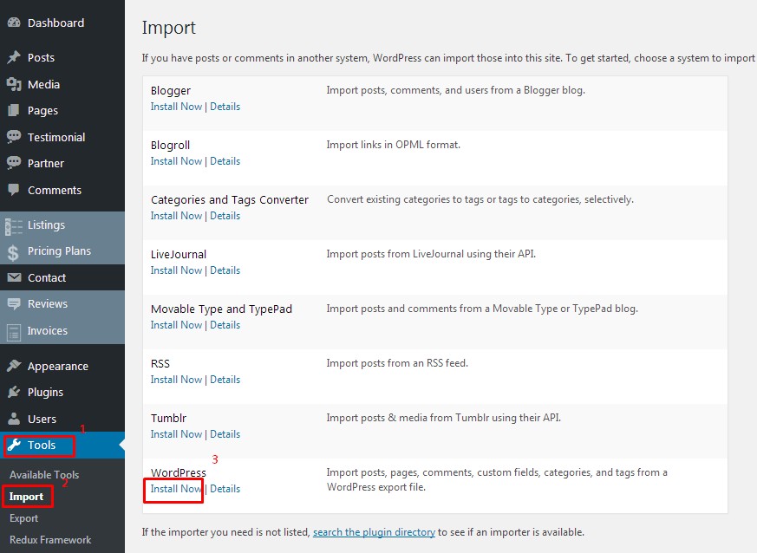The width and height of the screenshot is (757, 553).
Task: Open Available Tools submenu item
Action: pos(44,475)
